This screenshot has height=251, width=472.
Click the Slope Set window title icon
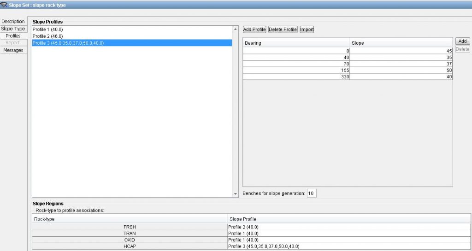click(4, 5)
